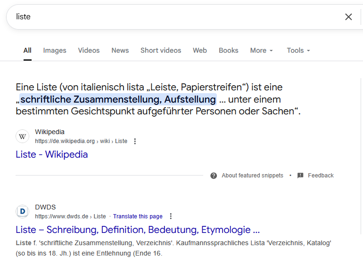
Task: Select the Web results tab
Action: click(x=200, y=50)
